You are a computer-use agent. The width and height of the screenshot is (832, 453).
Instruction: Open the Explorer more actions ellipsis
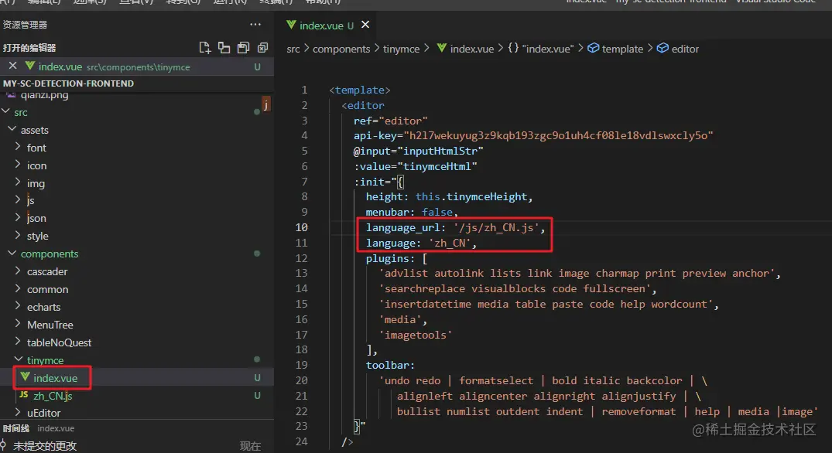pyautogui.click(x=255, y=25)
